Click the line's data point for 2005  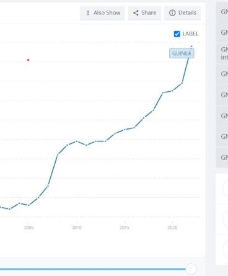(x=28, y=205)
